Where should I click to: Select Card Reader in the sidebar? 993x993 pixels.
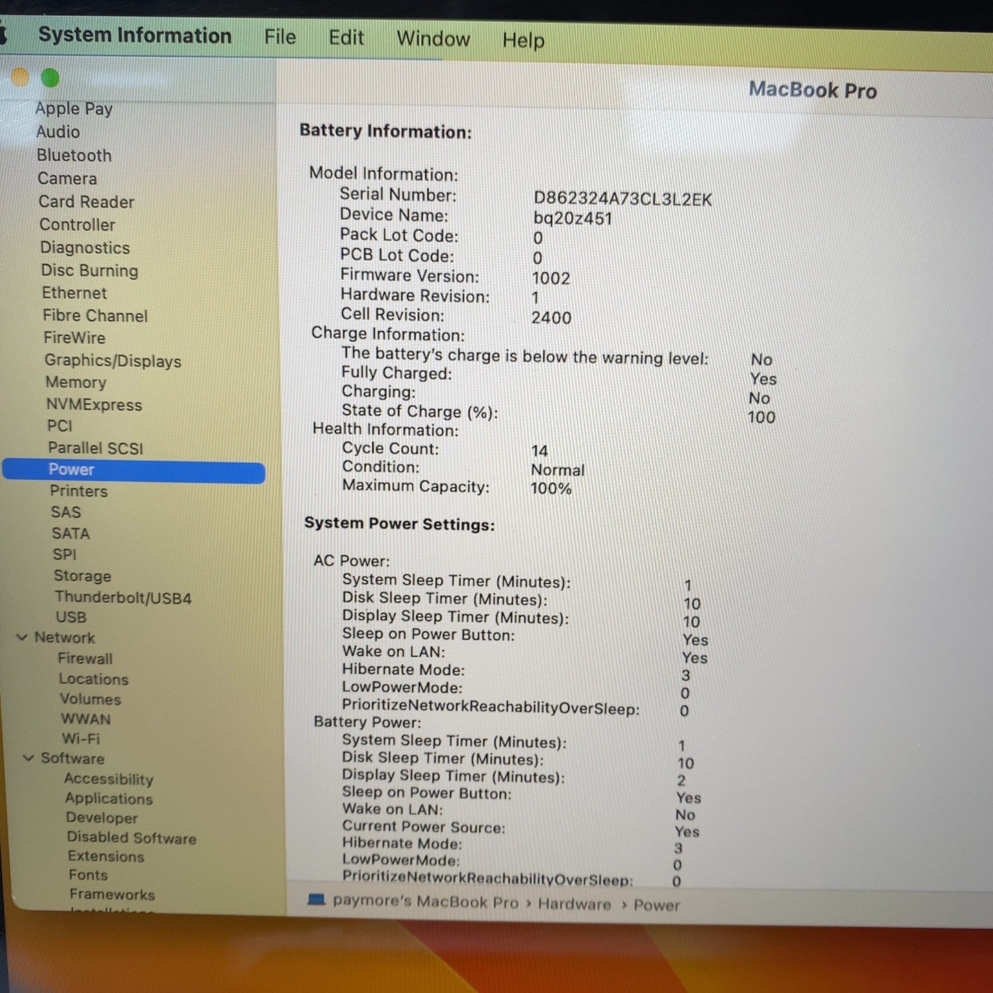click(x=87, y=201)
